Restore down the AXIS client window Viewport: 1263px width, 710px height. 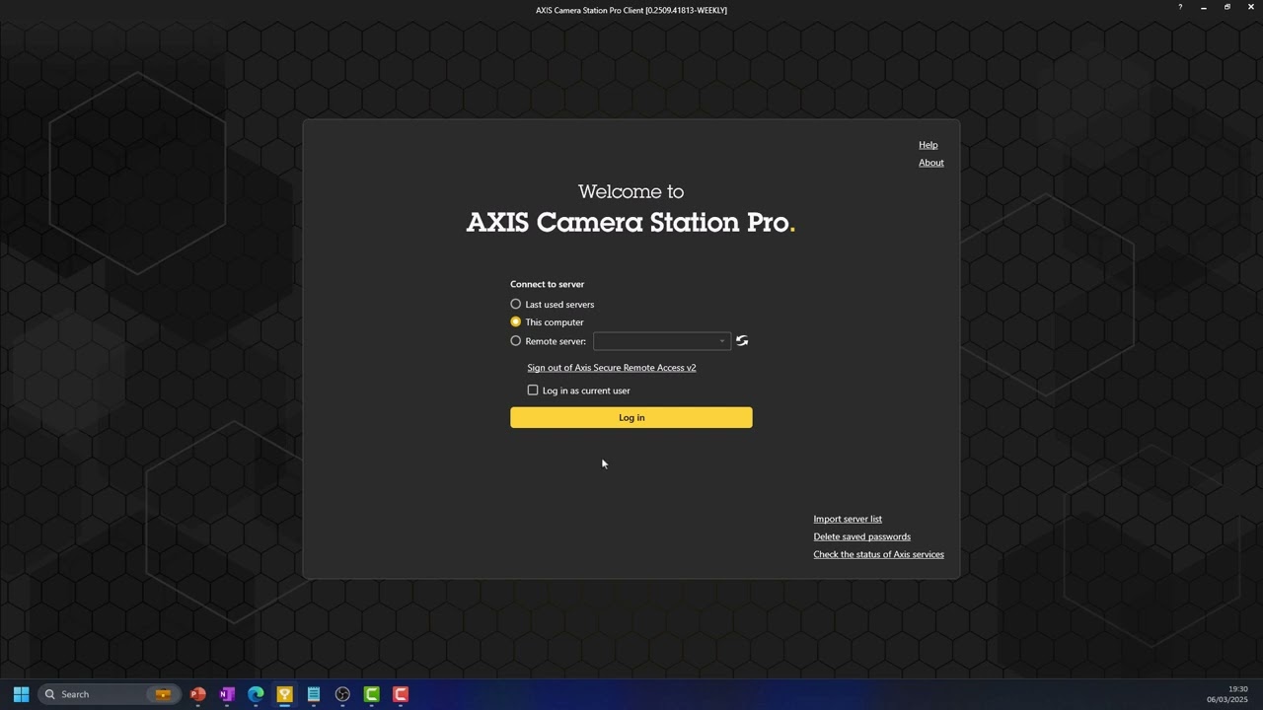point(1227,7)
